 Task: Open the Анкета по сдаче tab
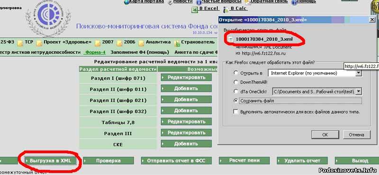(196, 52)
